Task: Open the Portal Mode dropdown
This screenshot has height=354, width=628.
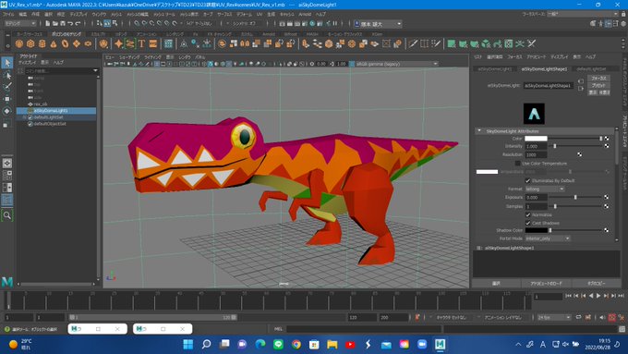Action: (x=548, y=238)
